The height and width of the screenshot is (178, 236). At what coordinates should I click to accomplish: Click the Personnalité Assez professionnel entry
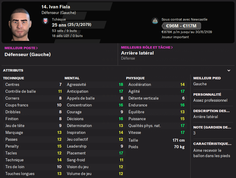coord(210,100)
